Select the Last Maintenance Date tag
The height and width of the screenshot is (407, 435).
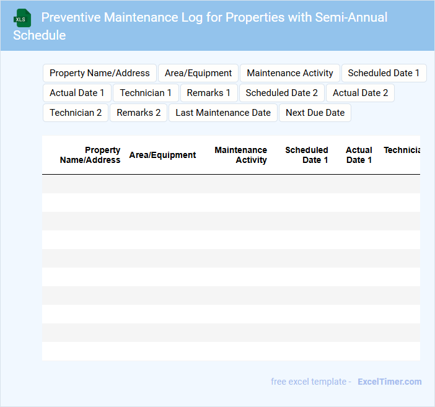[223, 113]
